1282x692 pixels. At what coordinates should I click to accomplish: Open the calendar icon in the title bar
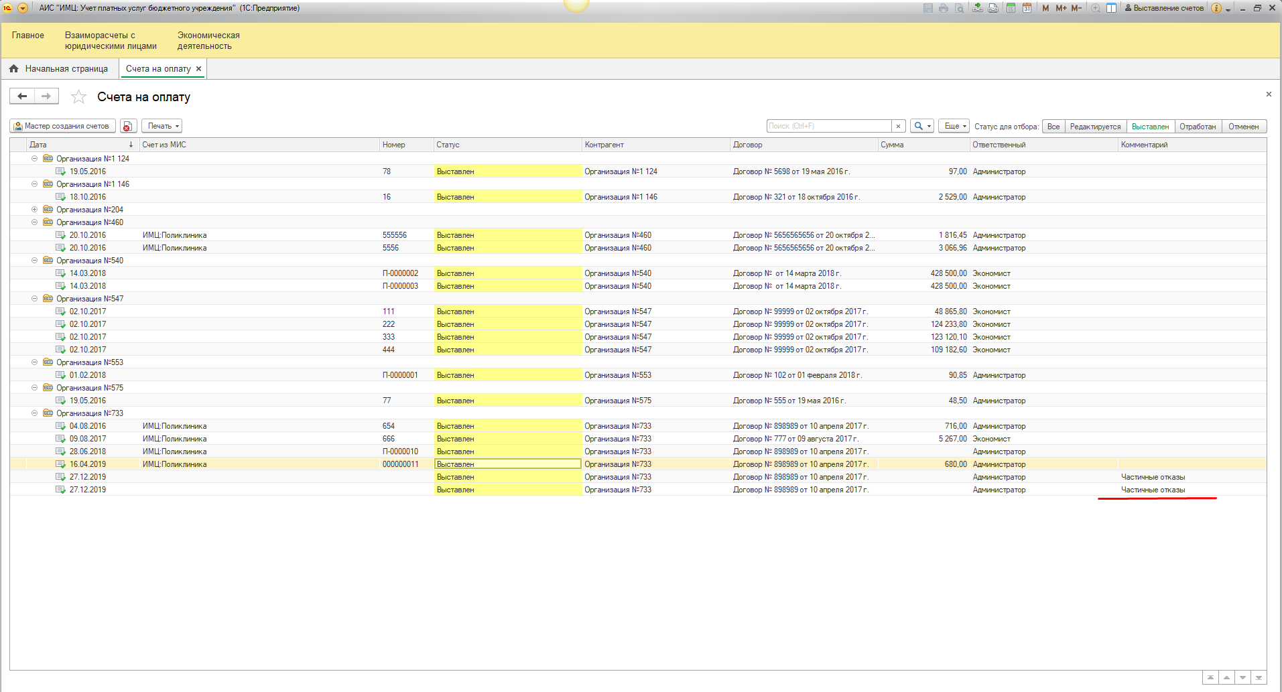click(x=1027, y=8)
